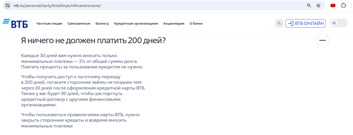The height and width of the screenshot is (135, 353).
Task: Open the Extensions puzzle piece menu
Action: tap(343, 6)
